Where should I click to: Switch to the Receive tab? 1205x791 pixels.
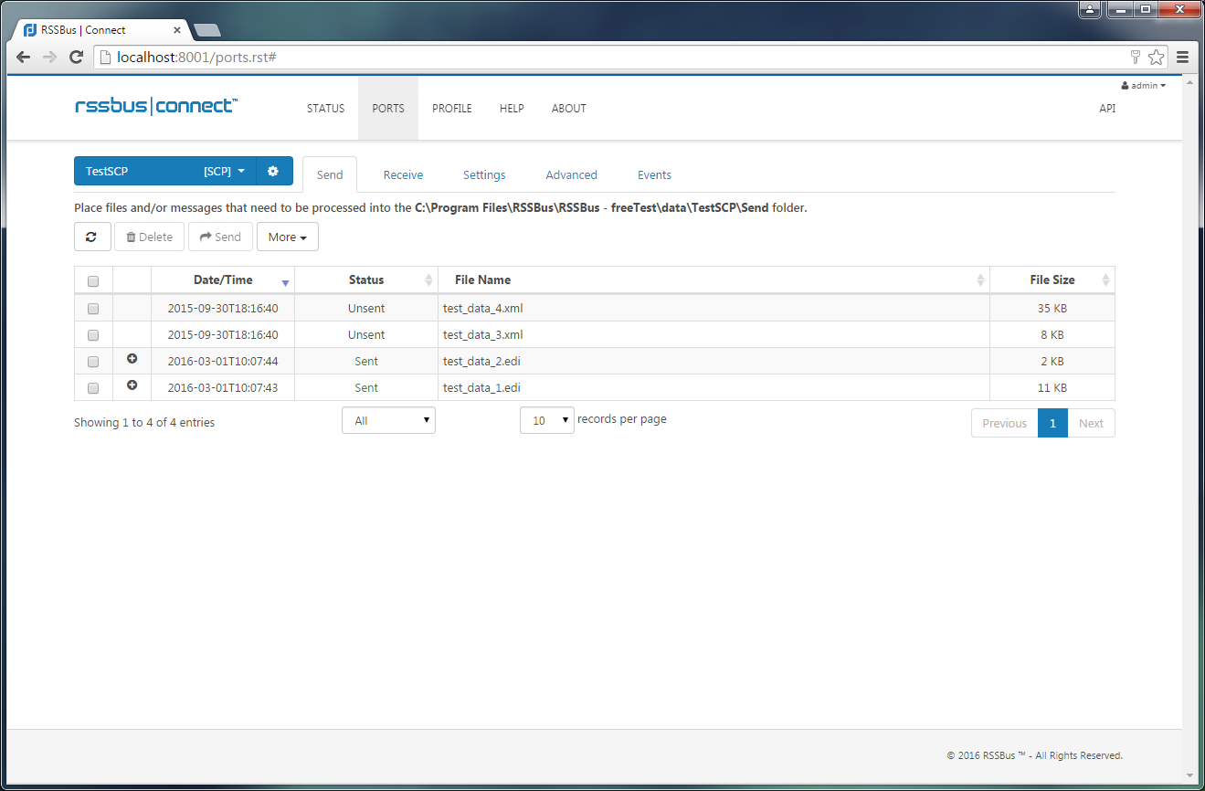(403, 174)
